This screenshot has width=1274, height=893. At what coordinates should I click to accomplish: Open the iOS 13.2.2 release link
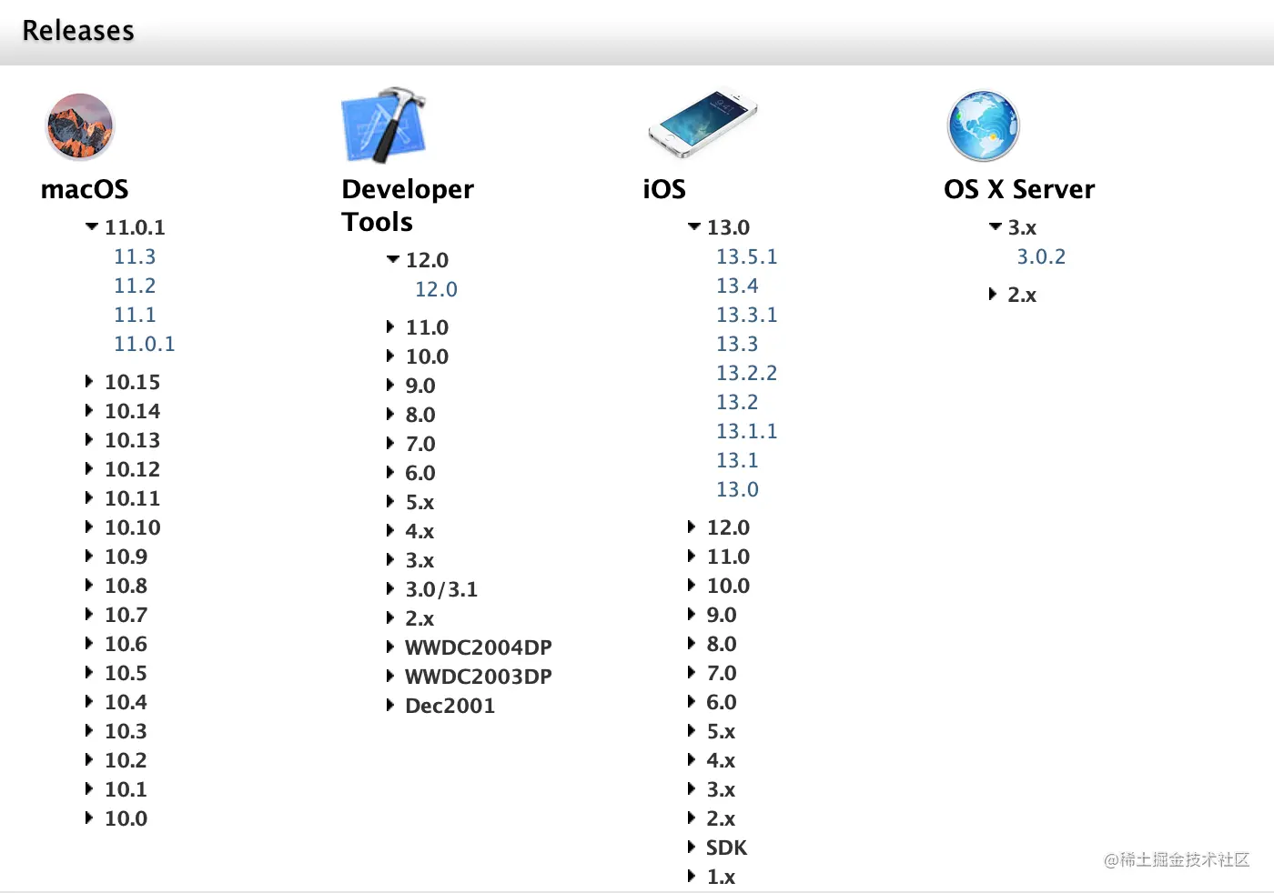pyautogui.click(x=747, y=373)
